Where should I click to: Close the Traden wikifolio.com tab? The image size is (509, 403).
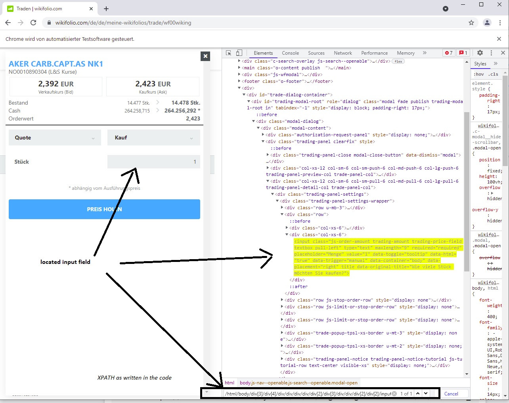tap(91, 9)
